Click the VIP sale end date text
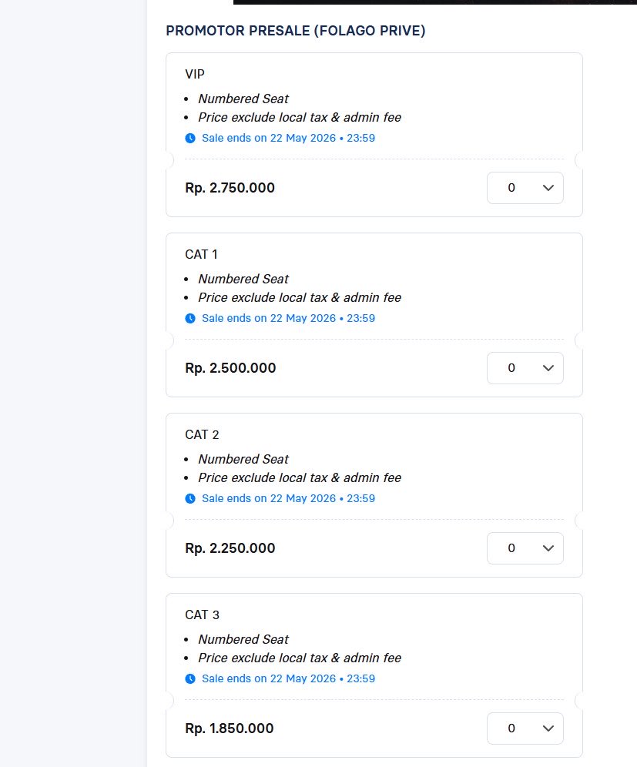This screenshot has height=767, width=637. pos(288,138)
